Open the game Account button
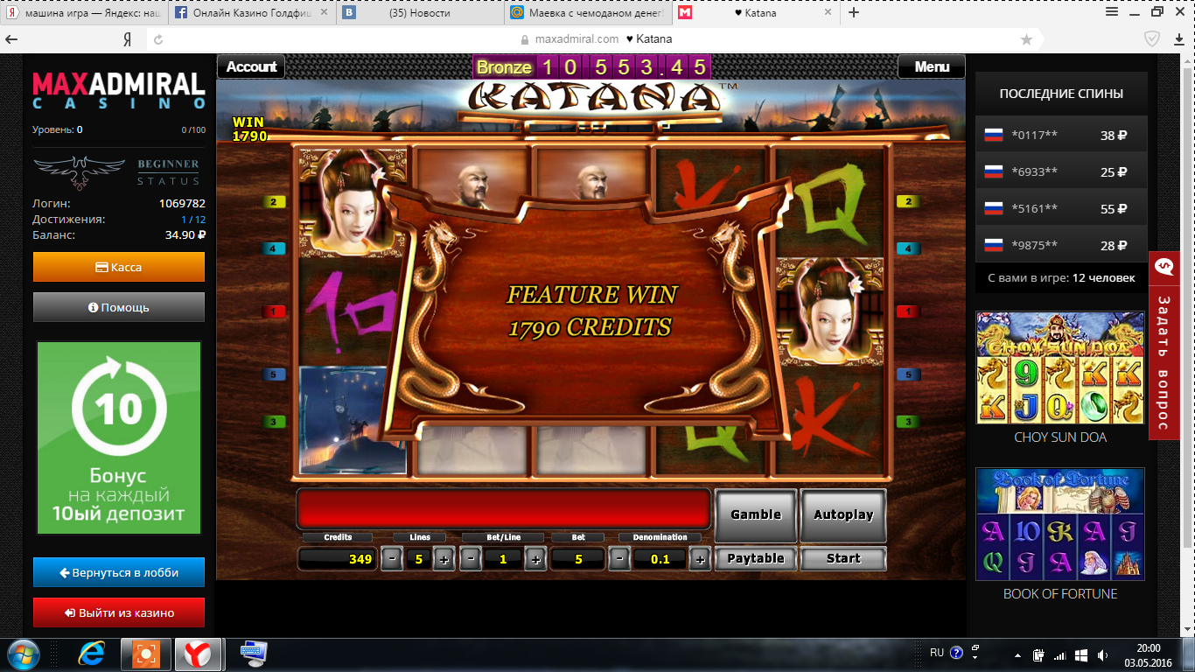 tap(252, 66)
